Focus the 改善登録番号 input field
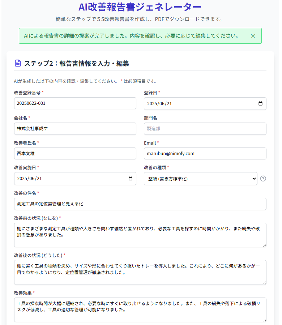 75,103
